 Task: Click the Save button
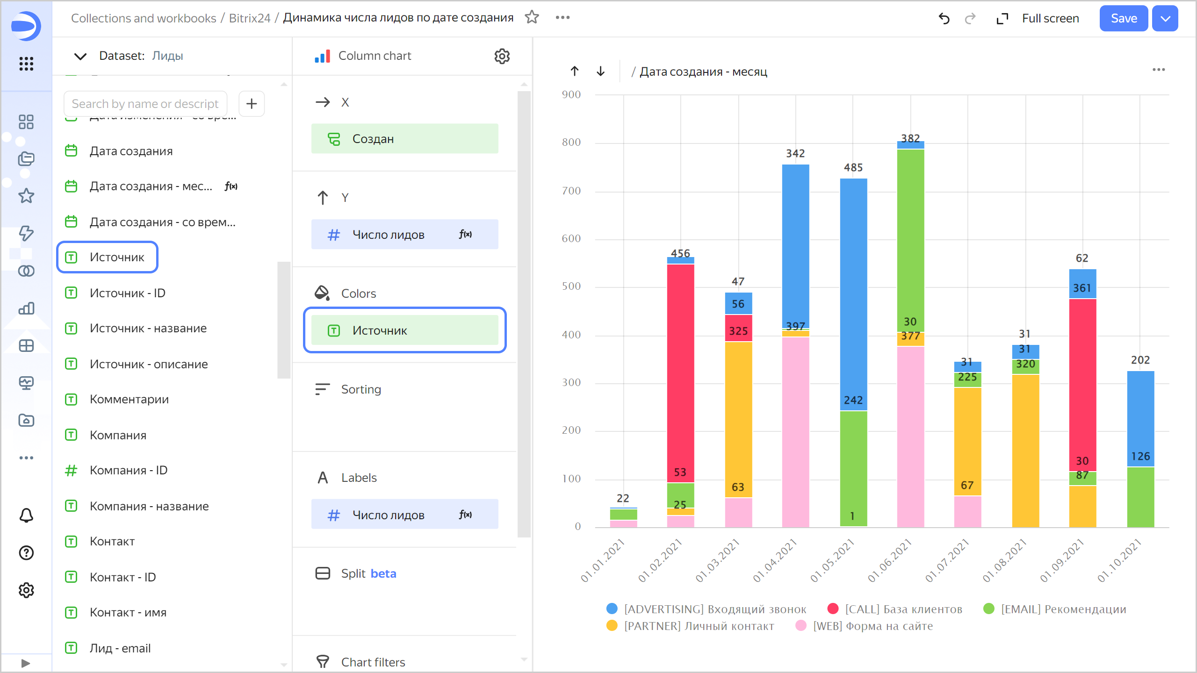[1123, 18]
